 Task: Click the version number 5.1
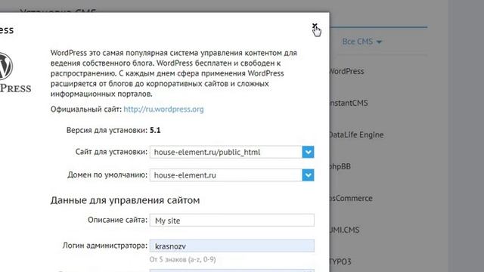[x=155, y=130]
